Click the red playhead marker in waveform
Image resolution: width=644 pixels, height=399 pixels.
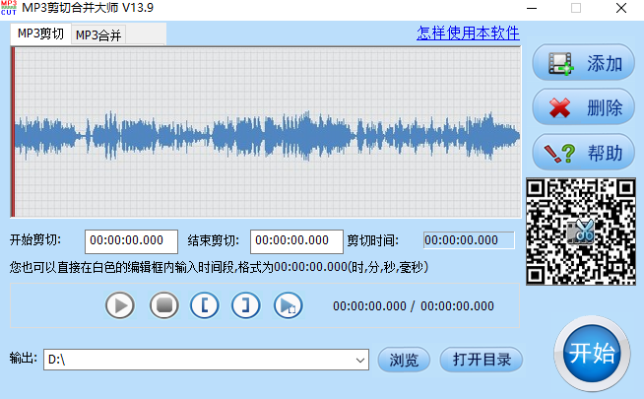(13, 132)
